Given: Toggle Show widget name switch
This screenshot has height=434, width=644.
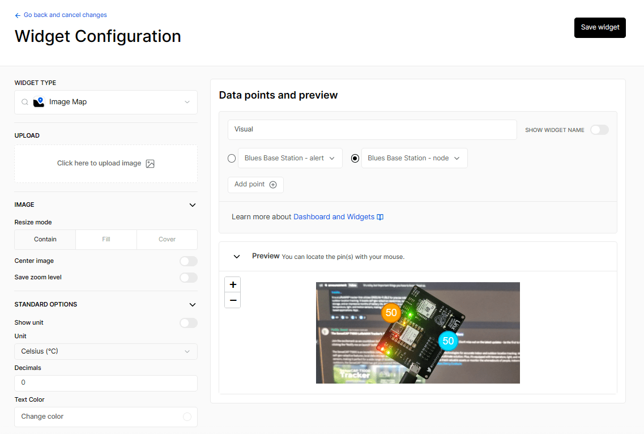Looking at the screenshot, I should click(599, 130).
